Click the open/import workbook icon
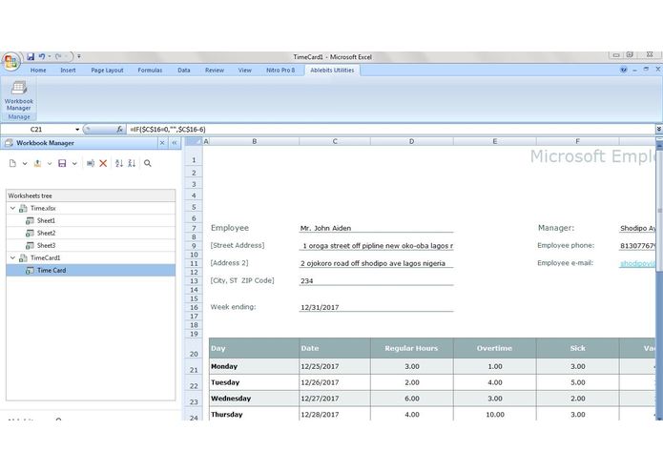 37,163
